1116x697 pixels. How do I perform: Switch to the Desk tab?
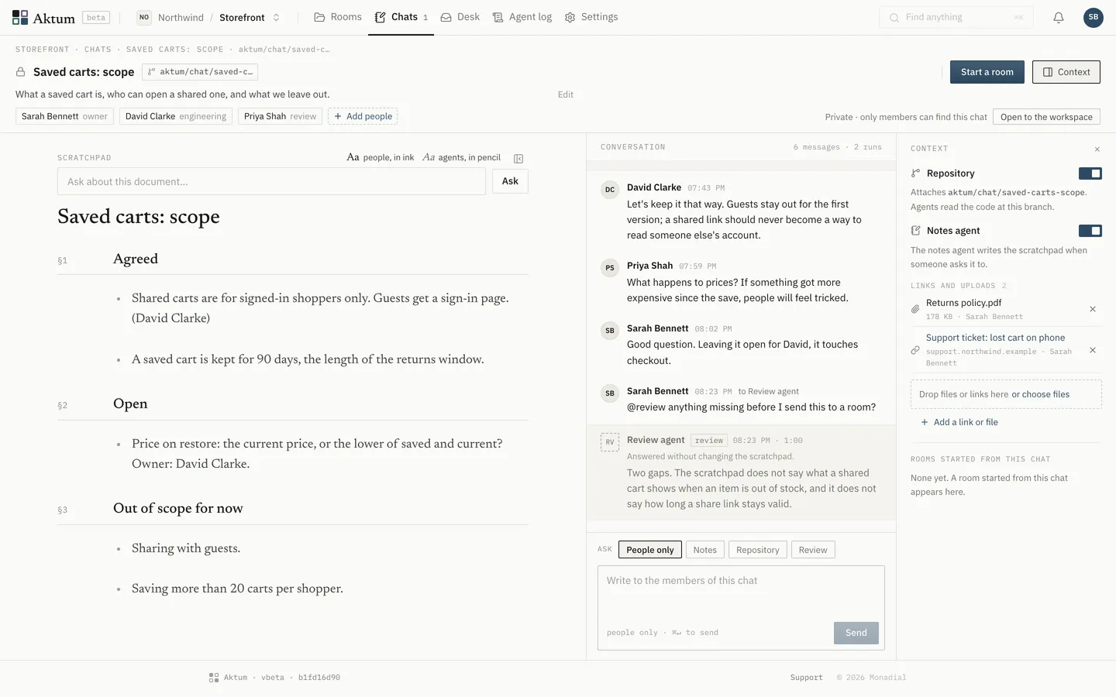tap(460, 17)
